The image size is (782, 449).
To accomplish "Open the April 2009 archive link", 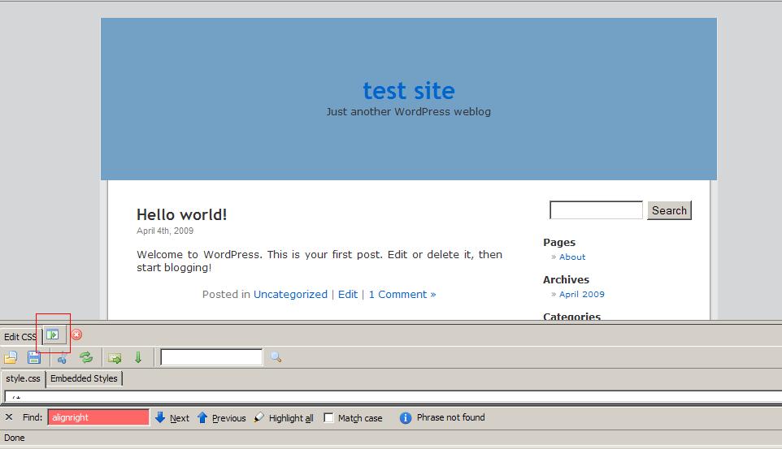I will [x=581, y=295].
